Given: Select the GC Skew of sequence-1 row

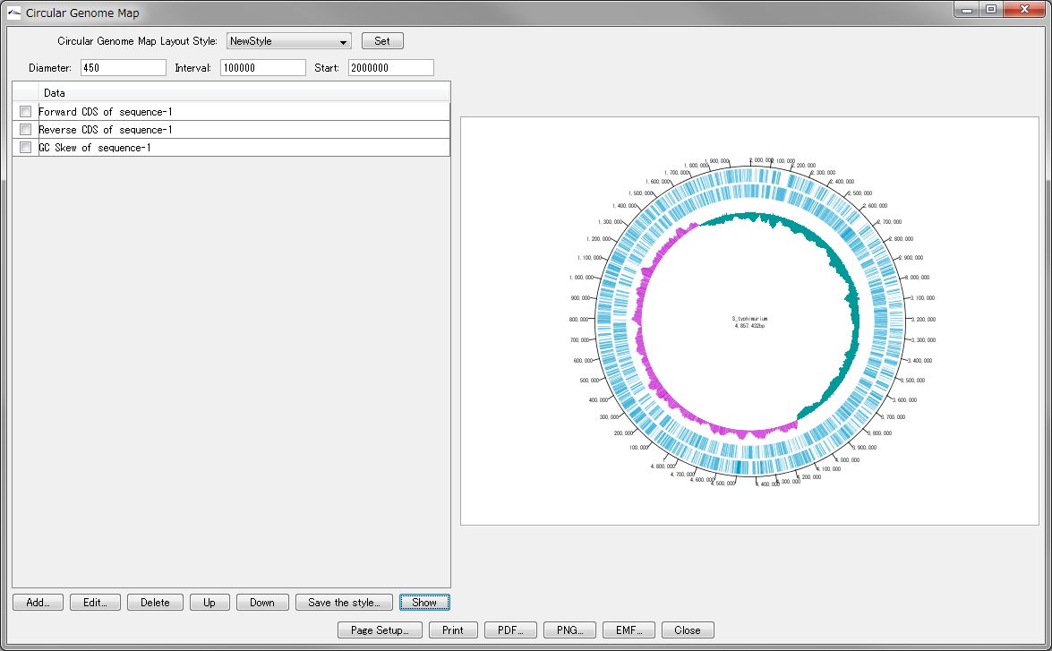Looking at the screenshot, I should 231,147.
